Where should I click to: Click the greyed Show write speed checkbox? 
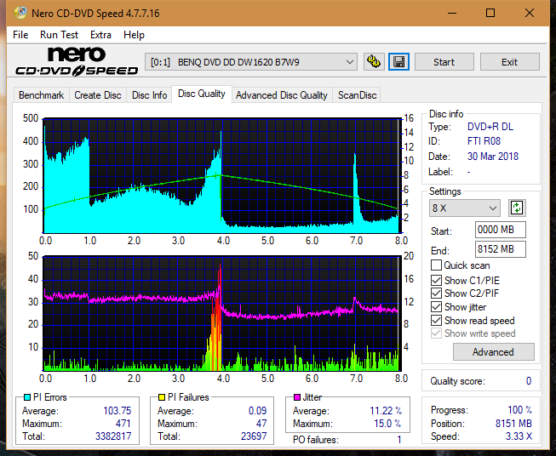436,333
